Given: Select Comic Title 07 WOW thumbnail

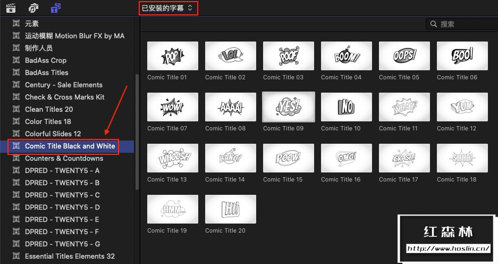Looking at the screenshot, I should click(x=173, y=107).
